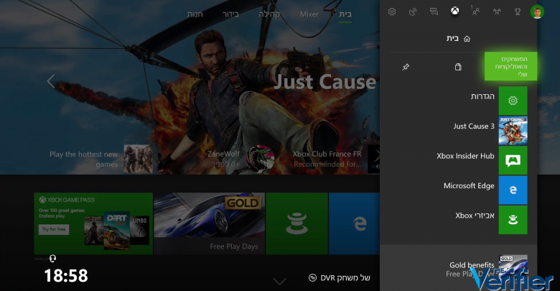Open the Xbox accessories icon in guide
This screenshot has width=560, height=291.
[513, 220]
